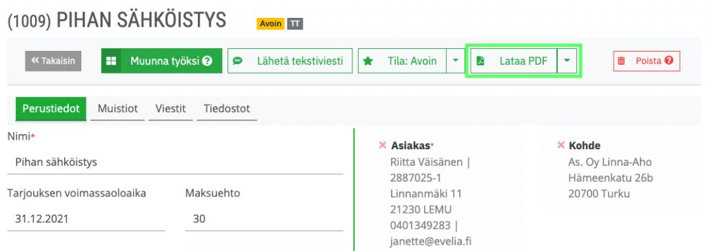
Task: Click the red question mark on Poista
Action: click(x=669, y=60)
